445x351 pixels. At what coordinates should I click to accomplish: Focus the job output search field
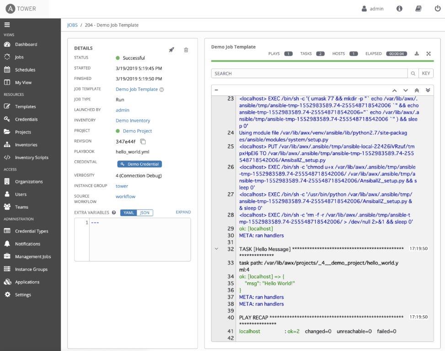(x=309, y=74)
